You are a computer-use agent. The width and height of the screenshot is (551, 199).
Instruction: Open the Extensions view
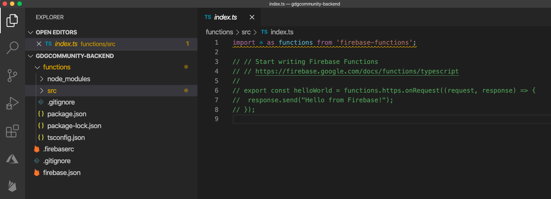coord(12,131)
